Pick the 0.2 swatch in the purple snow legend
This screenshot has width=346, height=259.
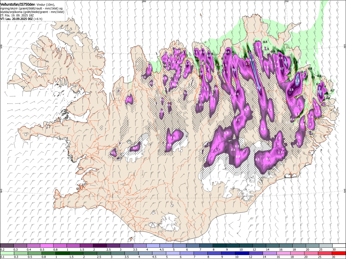point(7,246)
